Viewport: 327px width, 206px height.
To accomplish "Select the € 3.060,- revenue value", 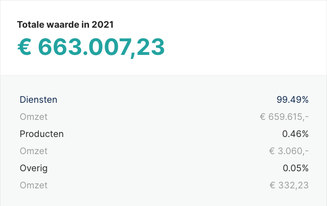I will pos(289,151).
